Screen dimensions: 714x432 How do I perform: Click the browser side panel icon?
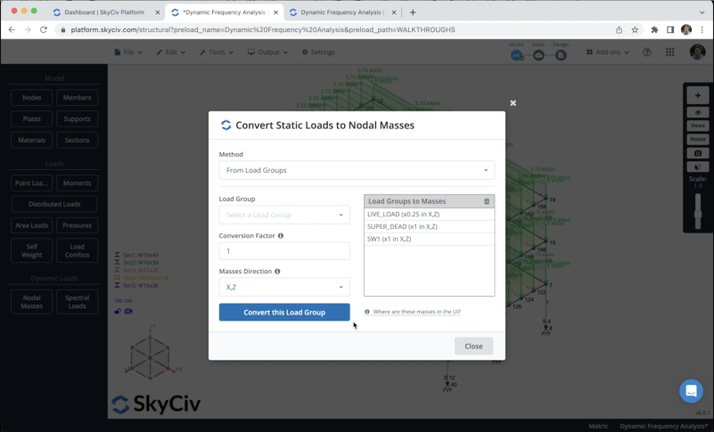[670, 29]
